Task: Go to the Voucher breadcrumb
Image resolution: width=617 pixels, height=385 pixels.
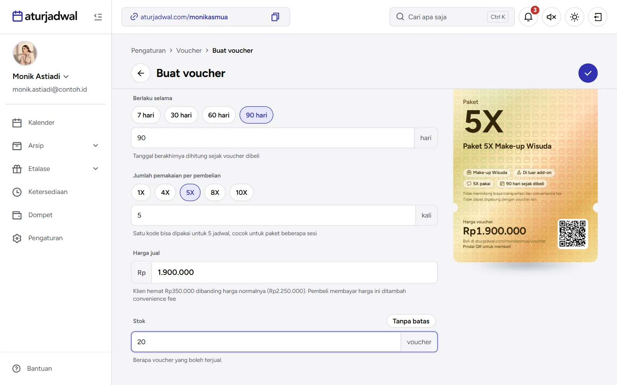Action: pos(189,50)
